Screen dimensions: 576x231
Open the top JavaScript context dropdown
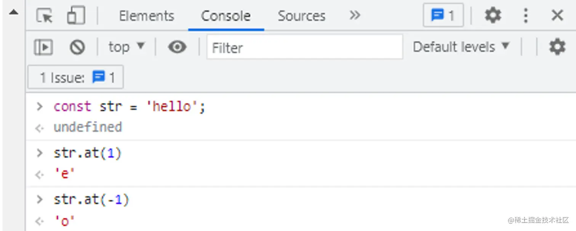pyautogui.click(x=126, y=47)
